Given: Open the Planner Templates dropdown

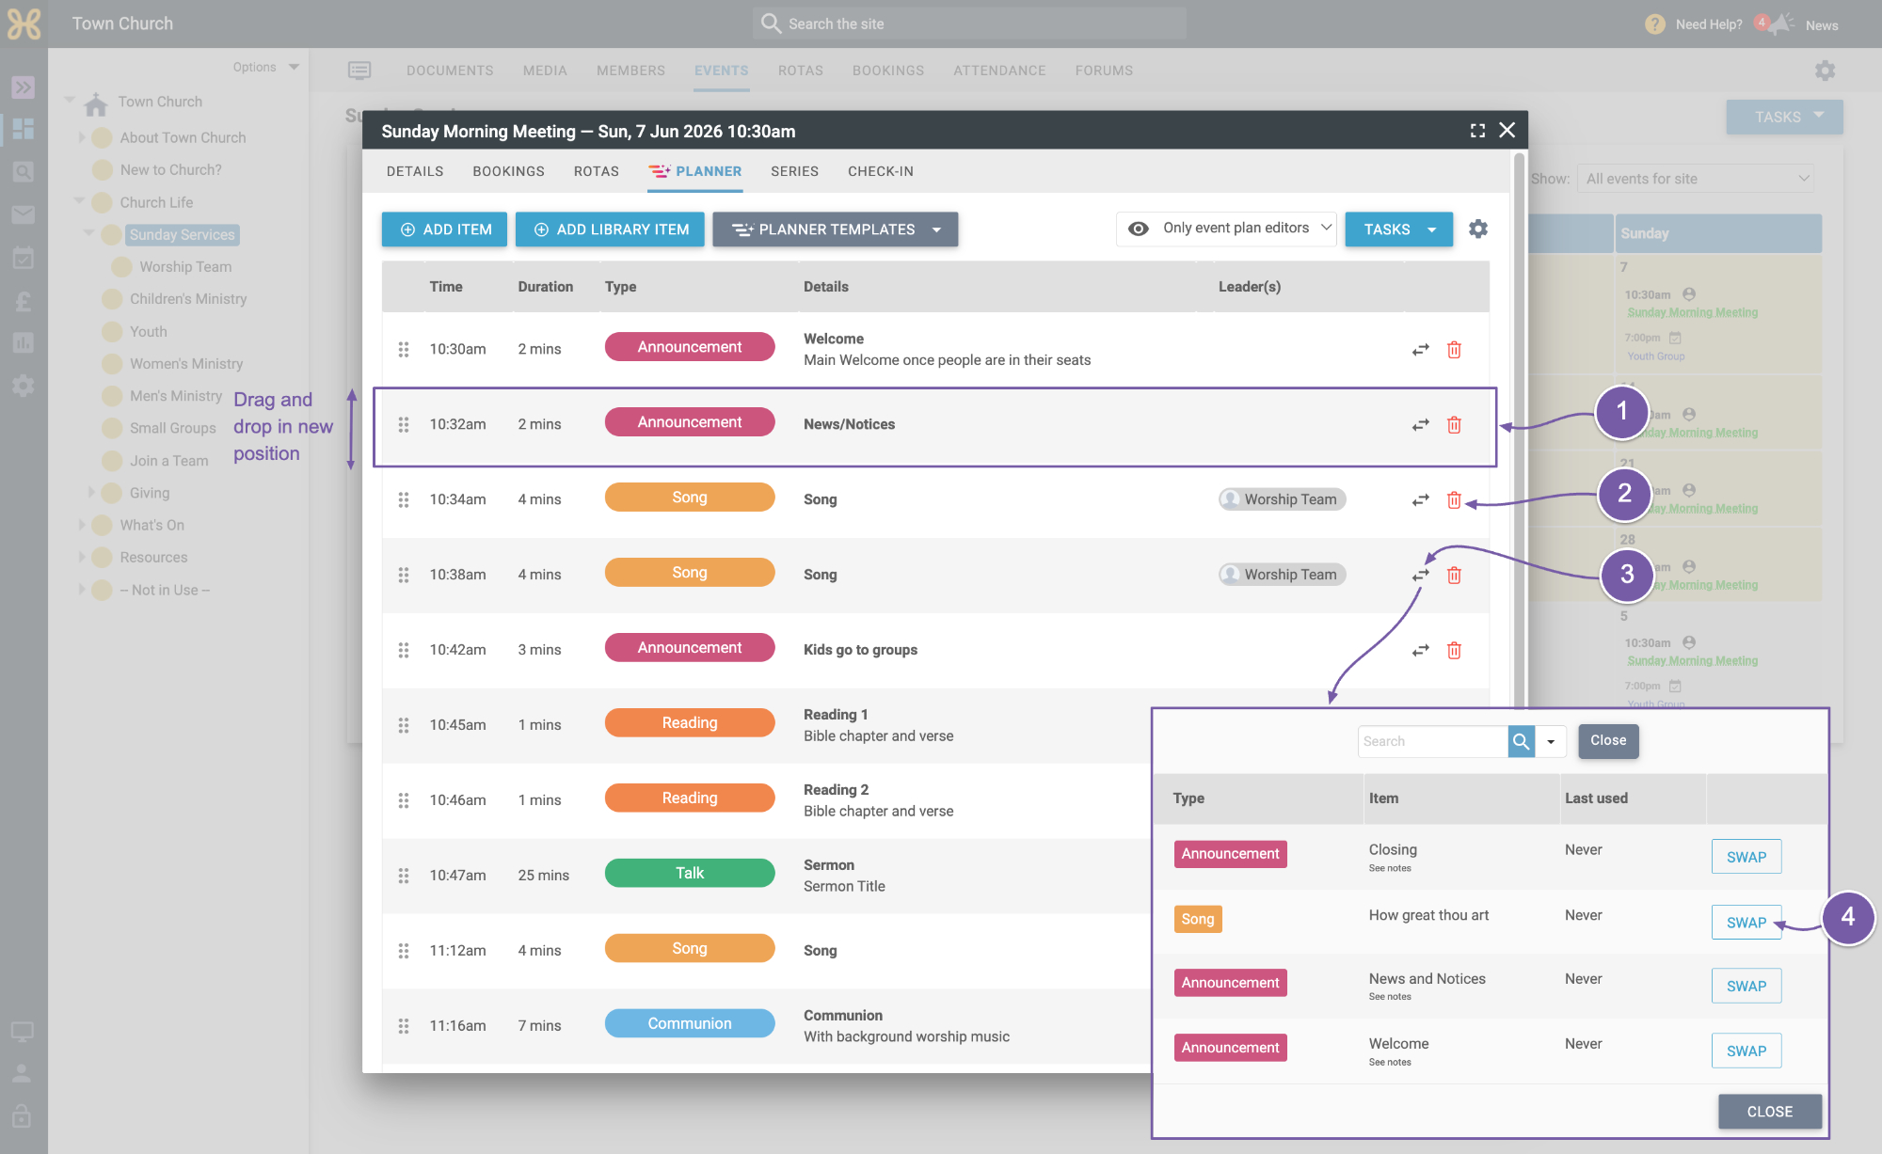Looking at the screenshot, I should click(x=835, y=229).
